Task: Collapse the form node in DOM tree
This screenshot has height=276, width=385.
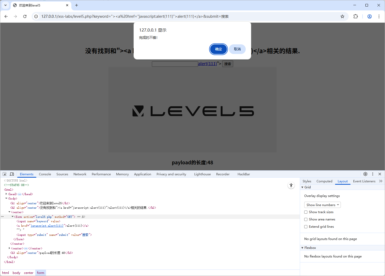Action: (x=13, y=217)
